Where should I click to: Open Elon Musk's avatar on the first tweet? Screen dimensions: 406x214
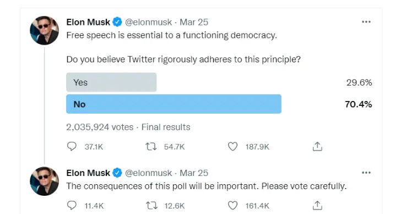pyautogui.click(x=44, y=30)
